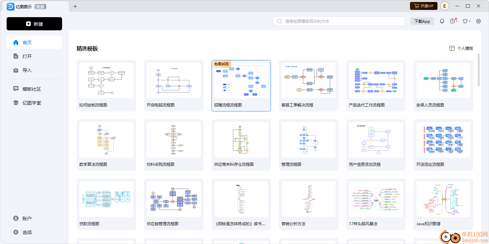The image size is (489, 244).
Task: Click the 免费 label in title tab
Action: pyautogui.click(x=40, y=7)
